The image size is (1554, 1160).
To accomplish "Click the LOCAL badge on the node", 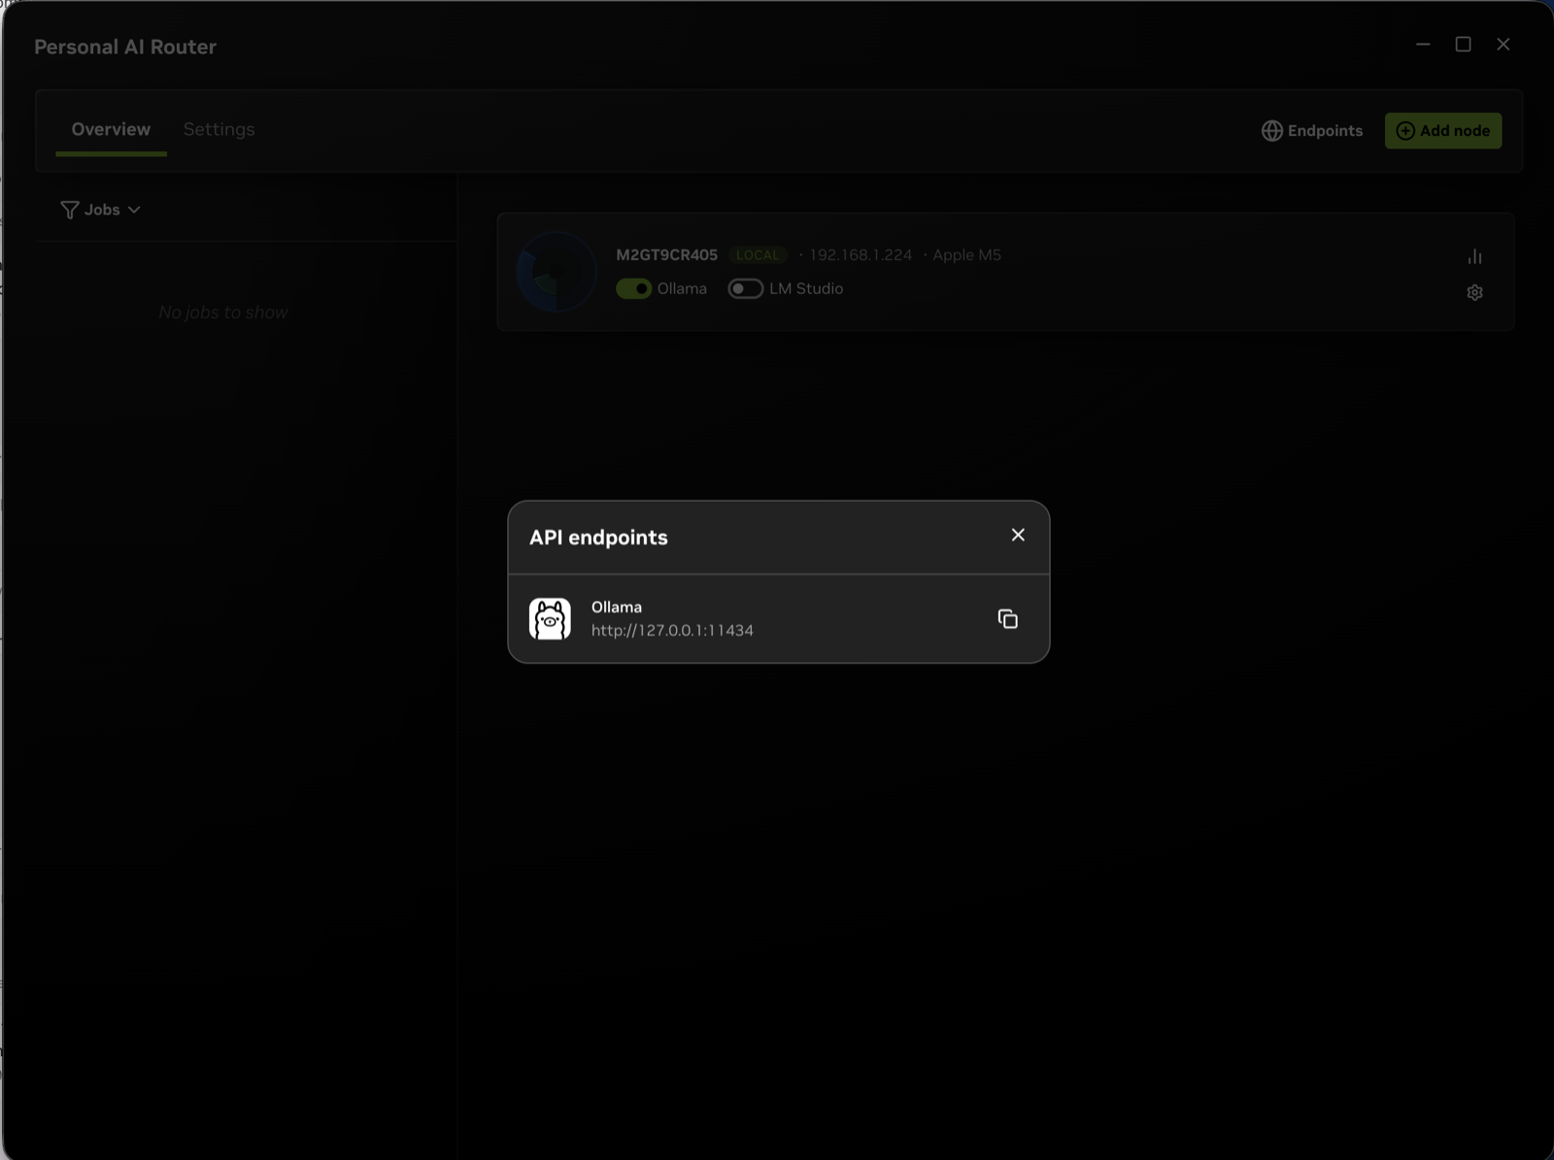I will pos(758,255).
